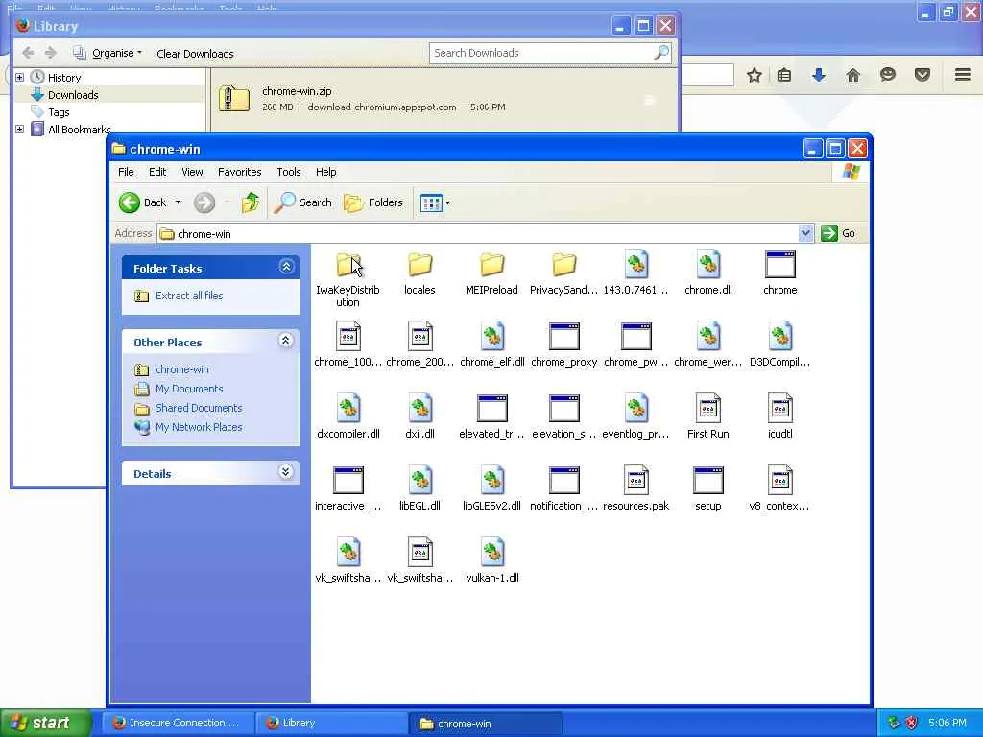Screen dimensions: 983x737
Task: Collapse the Other Places panel
Action: click(286, 341)
